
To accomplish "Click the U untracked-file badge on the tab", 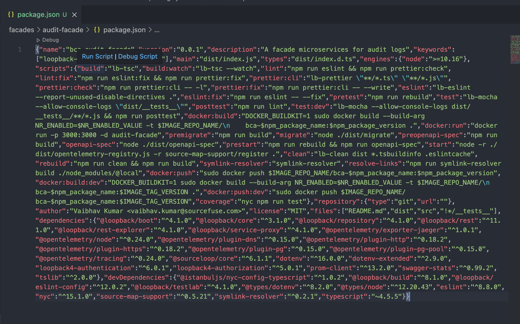I will point(64,15).
